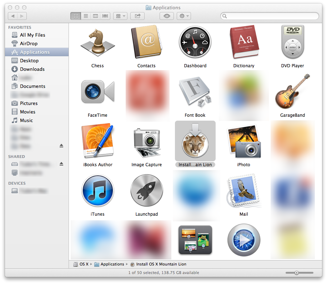Image resolution: width=327 pixels, height=284 pixels.
Task: Click the home folder icon in sidebar
Action: [15, 78]
